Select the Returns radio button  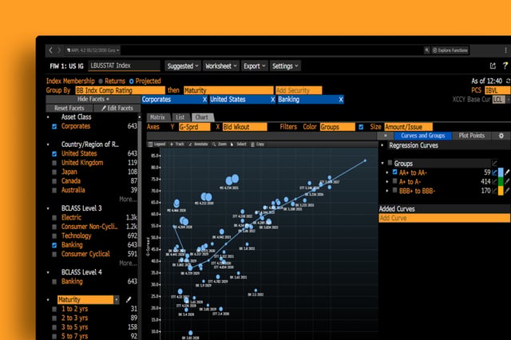click(101, 81)
